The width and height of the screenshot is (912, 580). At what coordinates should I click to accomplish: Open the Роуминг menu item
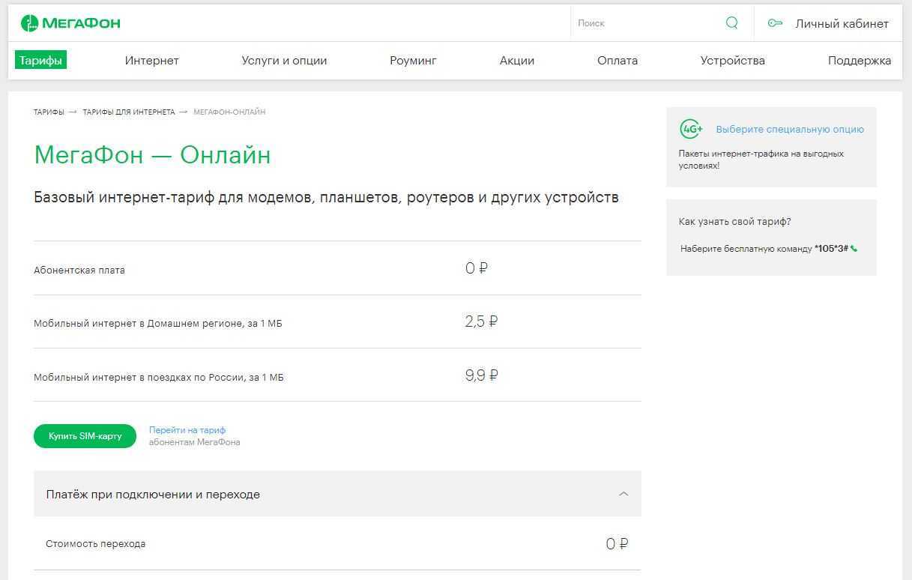[x=413, y=61]
